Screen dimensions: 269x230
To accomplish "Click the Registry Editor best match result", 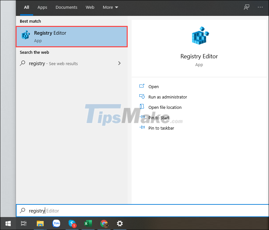I will tap(71, 36).
